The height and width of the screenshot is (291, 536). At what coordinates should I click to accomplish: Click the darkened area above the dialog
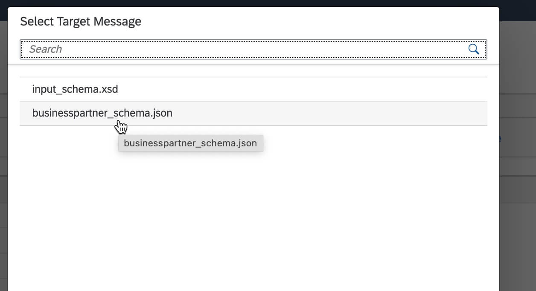(x=256, y=3)
